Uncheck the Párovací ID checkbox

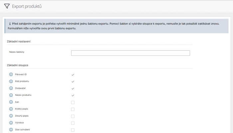pos(73,75)
